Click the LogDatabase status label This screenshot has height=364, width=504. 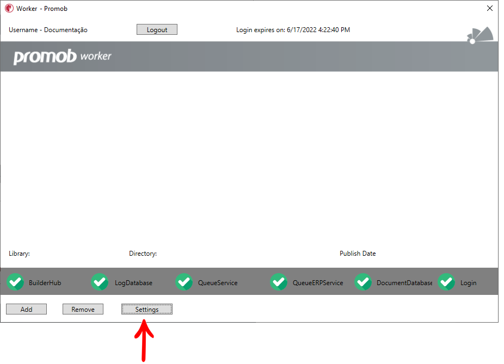tap(134, 283)
